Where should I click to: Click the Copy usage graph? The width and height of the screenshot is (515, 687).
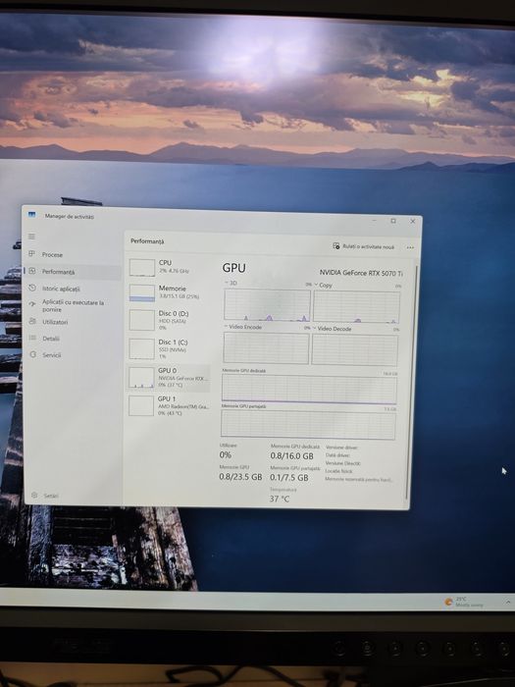point(356,306)
